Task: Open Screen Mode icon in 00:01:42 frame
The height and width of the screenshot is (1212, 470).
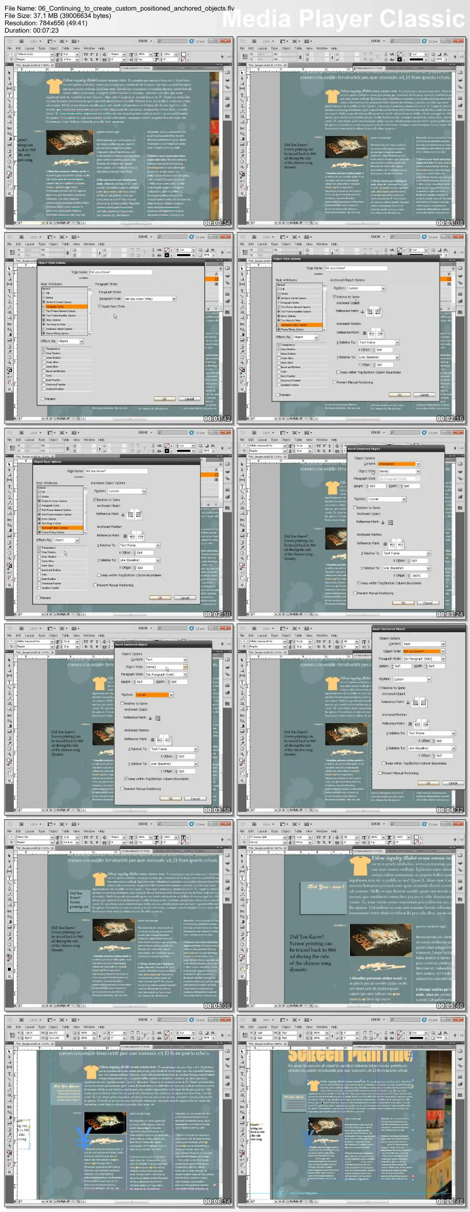Action: (62, 238)
